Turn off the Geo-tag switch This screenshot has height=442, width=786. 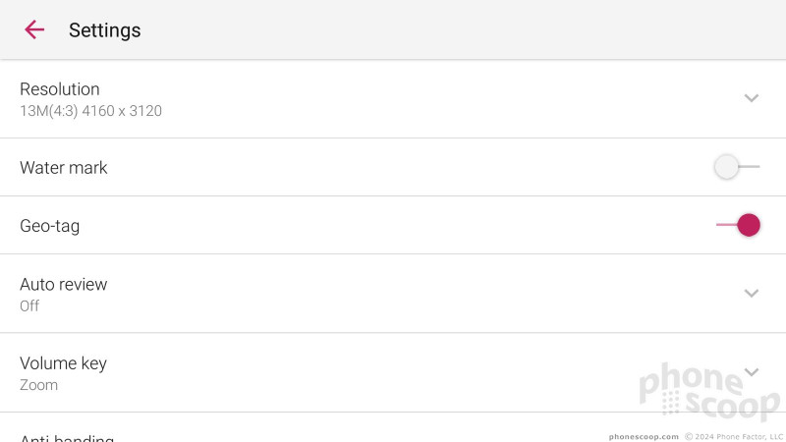point(738,225)
